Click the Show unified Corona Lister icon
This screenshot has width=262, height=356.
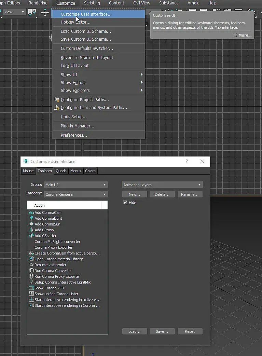[31, 294]
